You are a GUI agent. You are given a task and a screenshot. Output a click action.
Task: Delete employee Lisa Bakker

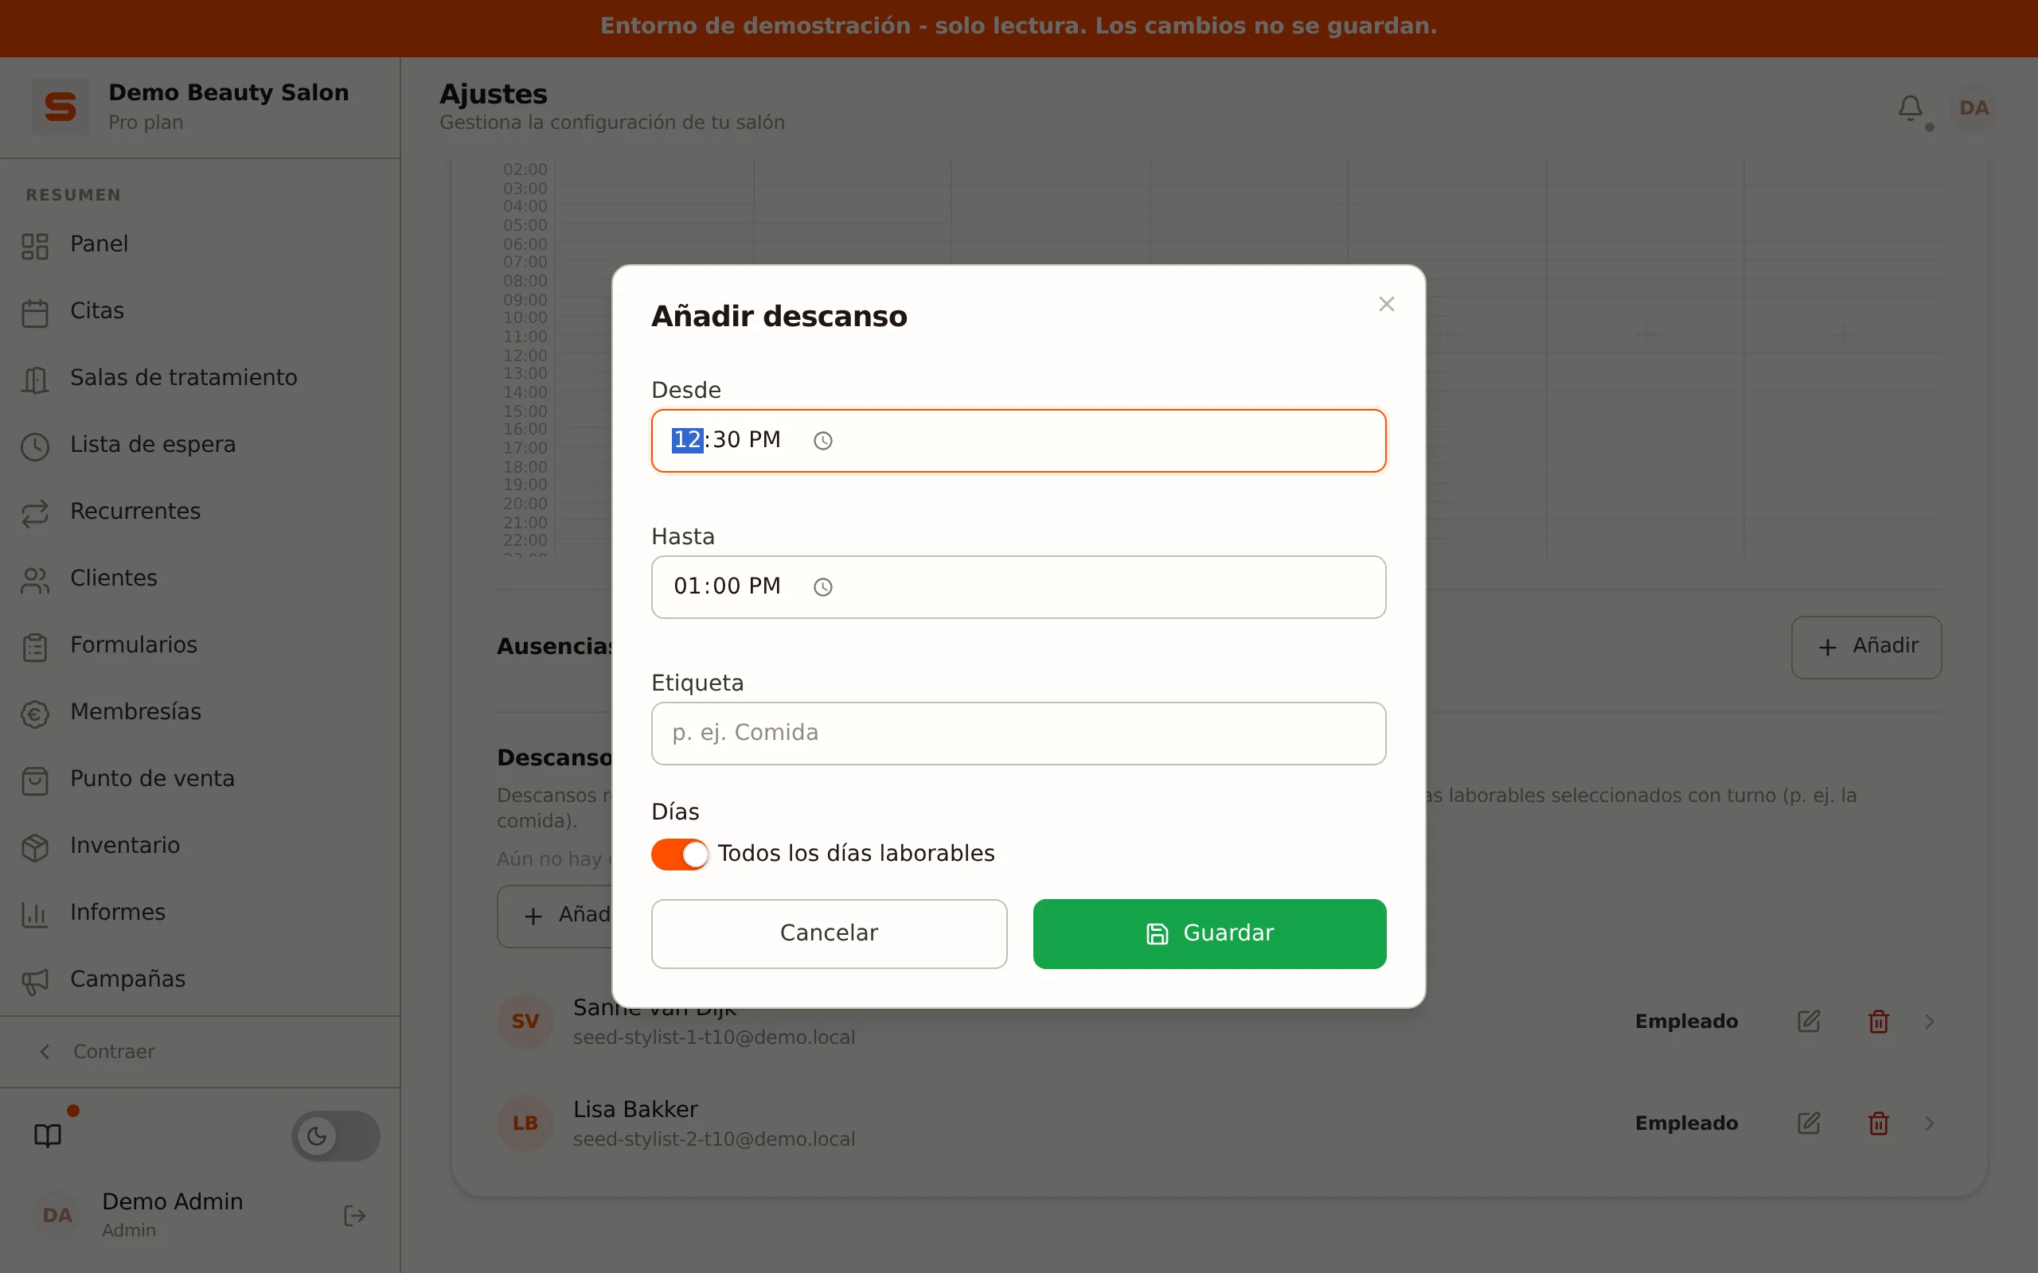point(1878,1123)
